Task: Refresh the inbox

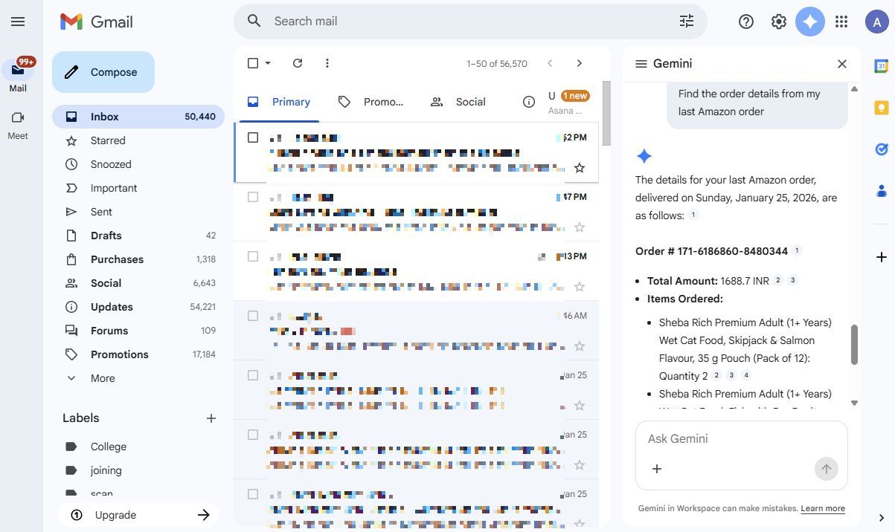Action: tap(298, 63)
